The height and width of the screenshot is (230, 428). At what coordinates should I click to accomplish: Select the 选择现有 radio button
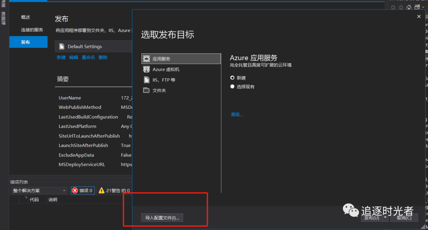[x=232, y=86]
